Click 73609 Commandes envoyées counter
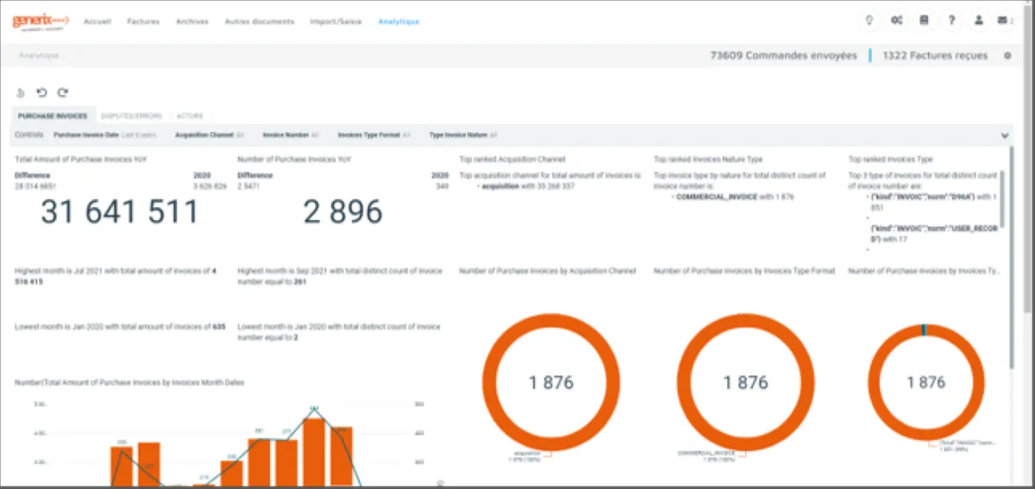Viewport: 1035px width, 489px height. point(783,56)
